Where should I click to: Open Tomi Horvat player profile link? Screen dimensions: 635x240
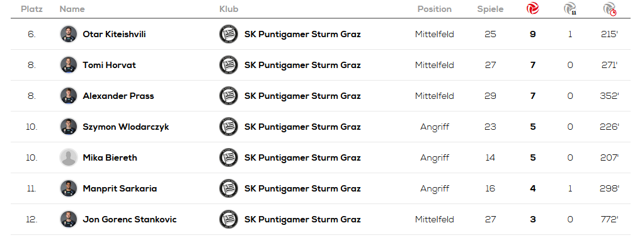[110, 65]
